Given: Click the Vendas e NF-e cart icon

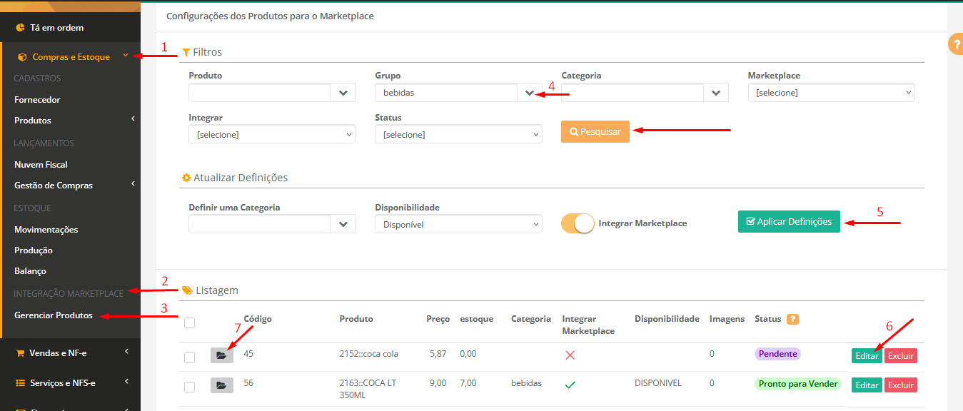Looking at the screenshot, I should (x=20, y=352).
